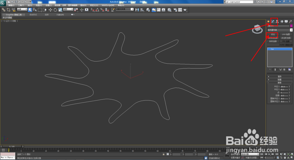
Task: Click the Bind to Space Warp icon
Action: [x=14, y=10]
